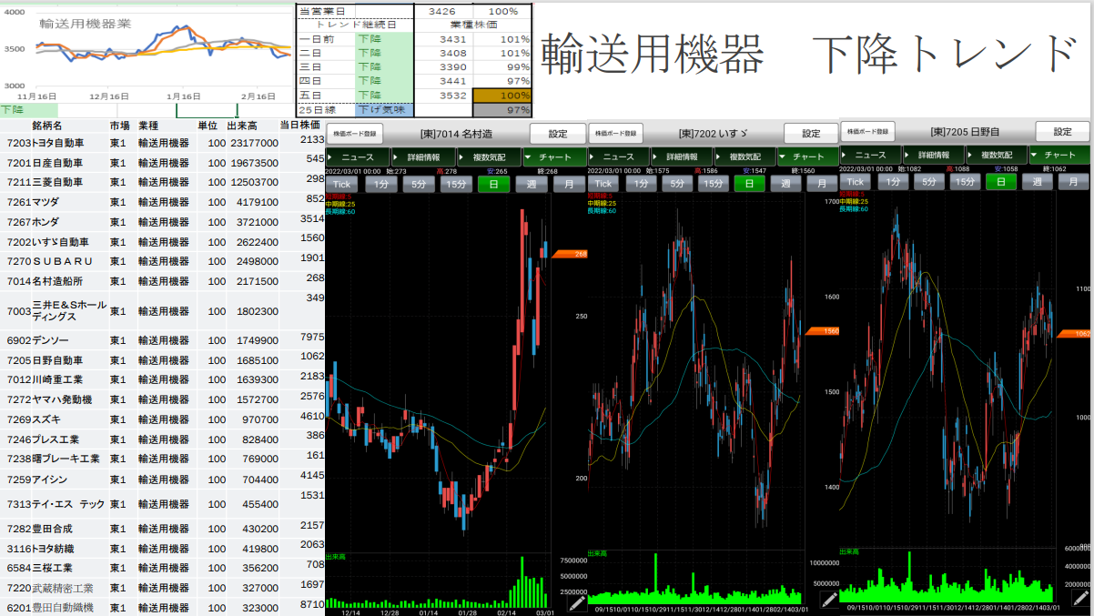Open ニュース tab in 7202 いすゞ panel
Screen dimensions: 1094x616
[x=618, y=157]
